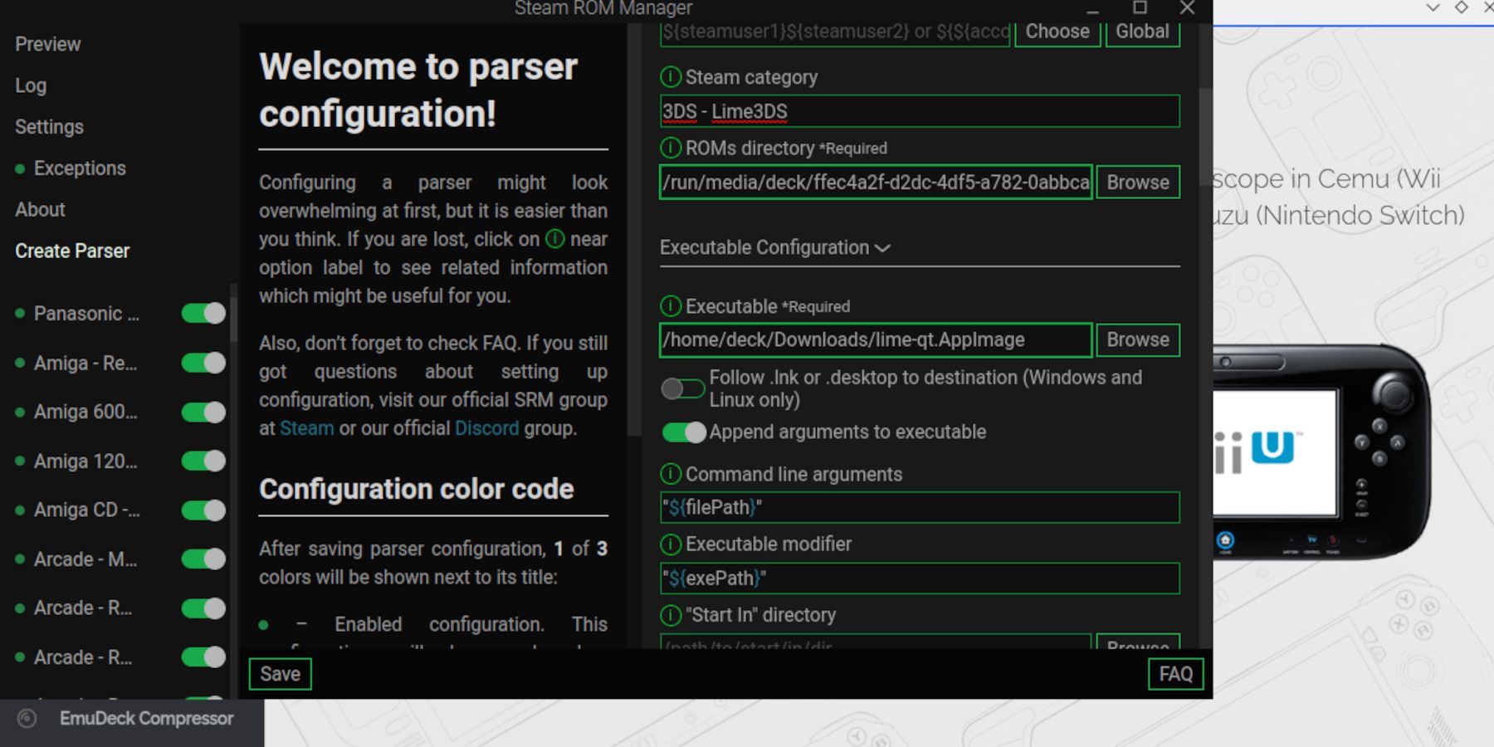Open Panasonic parser configuration
Viewport: 1494px width, 747px height.
point(86,314)
